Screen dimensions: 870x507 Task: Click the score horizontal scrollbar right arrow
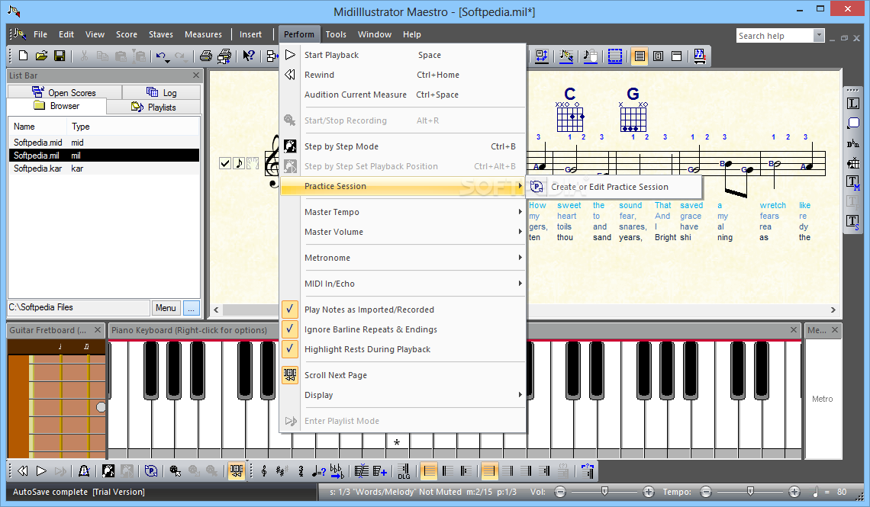(x=833, y=310)
